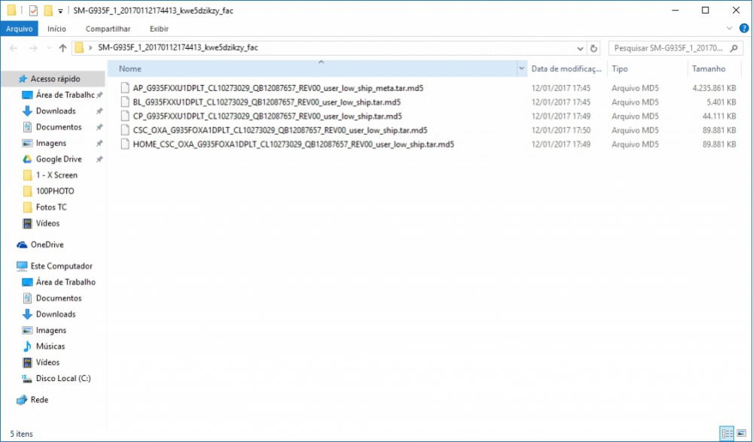Open the quick access toolbar customize dropdown
This screenshot has width=753, height=442.
60,11
